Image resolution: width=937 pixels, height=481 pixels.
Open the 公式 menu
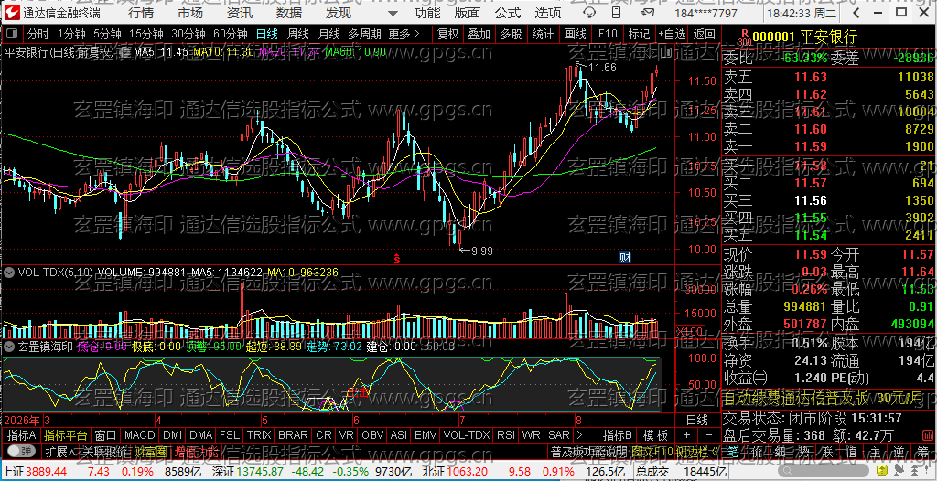[508, 13]
